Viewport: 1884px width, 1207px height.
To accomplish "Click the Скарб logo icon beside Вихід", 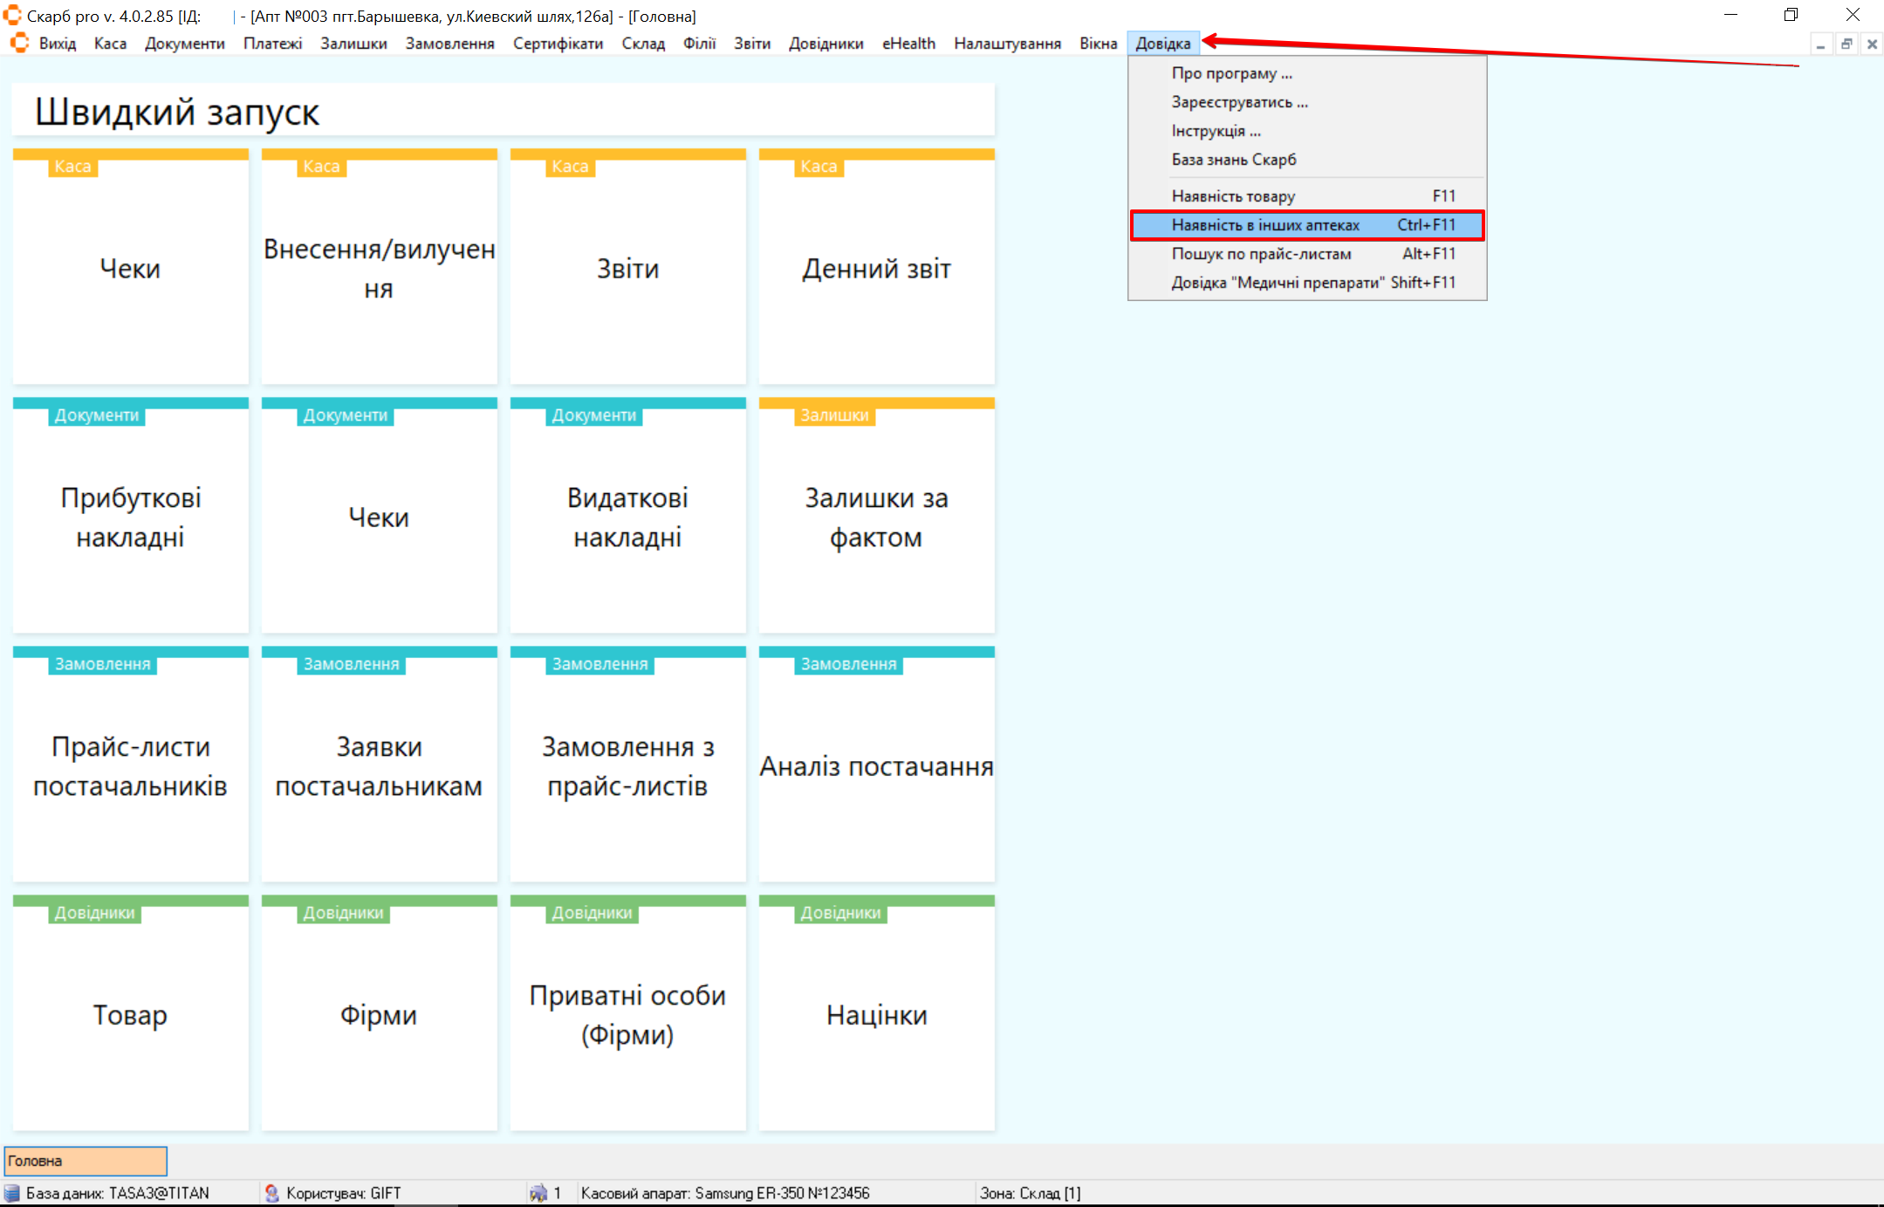I will point(19,43).
